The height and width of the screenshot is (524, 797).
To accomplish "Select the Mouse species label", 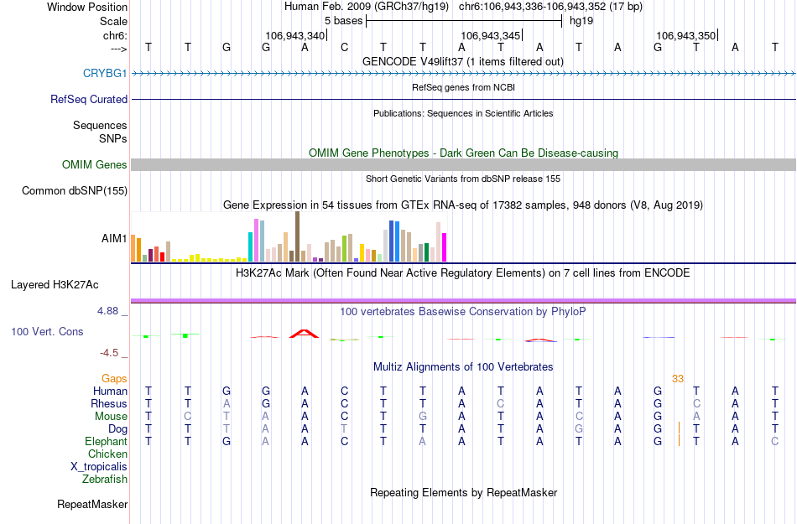I will pos(112,417).
